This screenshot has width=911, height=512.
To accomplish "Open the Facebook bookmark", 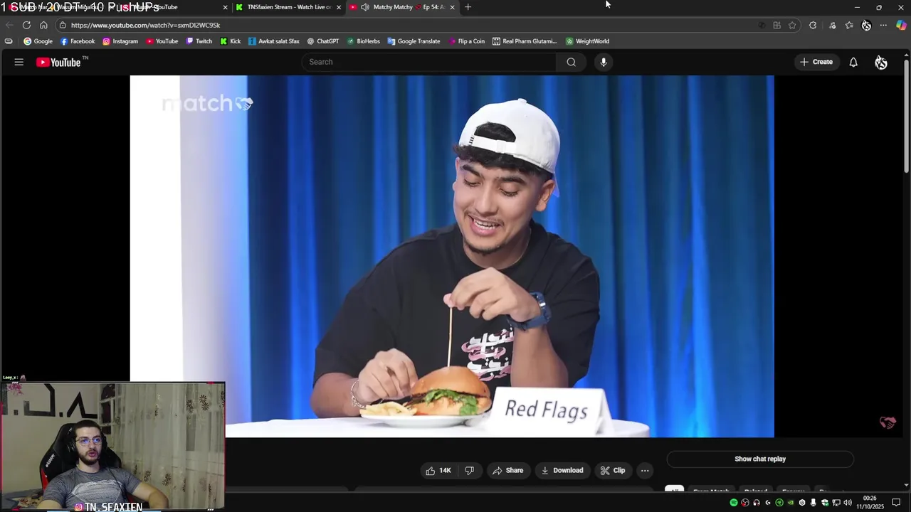I will point(78,41).
